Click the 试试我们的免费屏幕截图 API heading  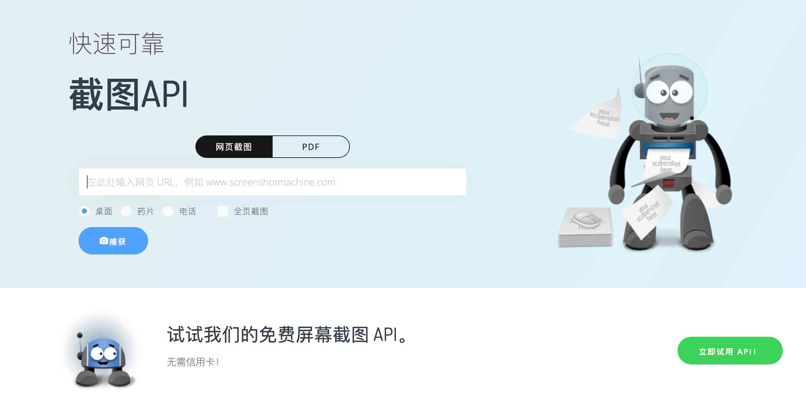coord(288,335)
